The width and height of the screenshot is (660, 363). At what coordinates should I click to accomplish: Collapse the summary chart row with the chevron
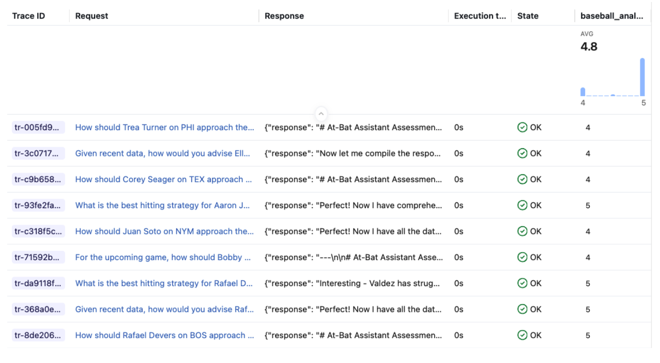coord(321,114)
